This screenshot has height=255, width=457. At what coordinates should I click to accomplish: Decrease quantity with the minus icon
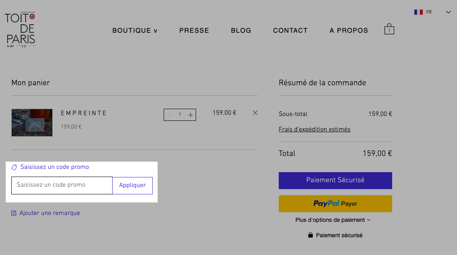pos(169,115)
